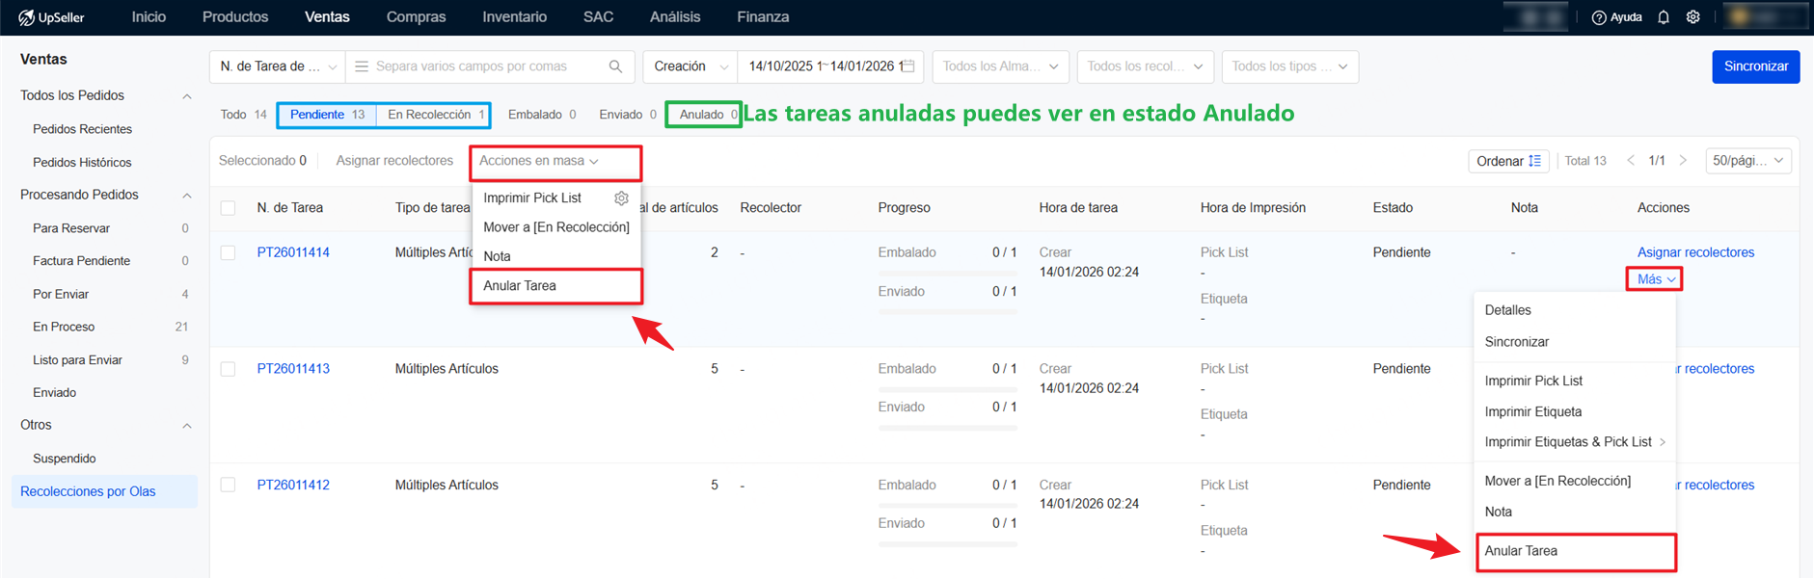Go to next page arrow
The height and width of the screenshot is (579, 1814).
point(1683,161)
